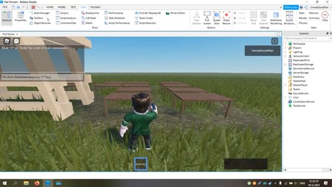Click the What's New button
The width and height of the screenshot is (332, 187).
(x=291, y=7)
